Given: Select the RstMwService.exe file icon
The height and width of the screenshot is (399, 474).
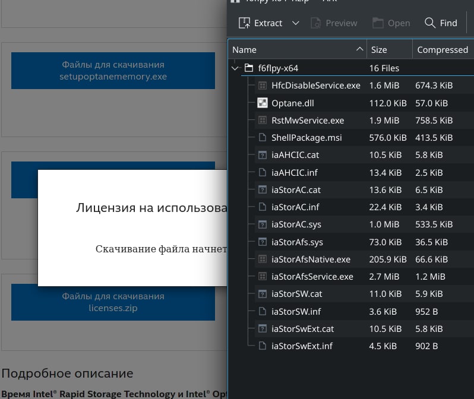Looking at the screenshot, I should coord(263,121).
